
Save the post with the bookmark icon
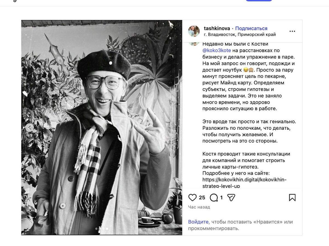[x=292, y=198]
